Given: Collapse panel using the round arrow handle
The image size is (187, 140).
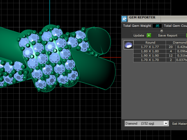Looking at the screenshot, I should point(162,31).
